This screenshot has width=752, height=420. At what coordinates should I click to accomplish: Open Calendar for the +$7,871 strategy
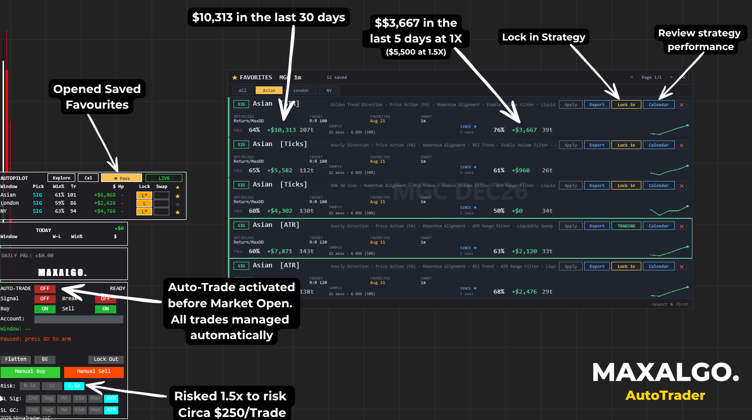coord(659,226)
